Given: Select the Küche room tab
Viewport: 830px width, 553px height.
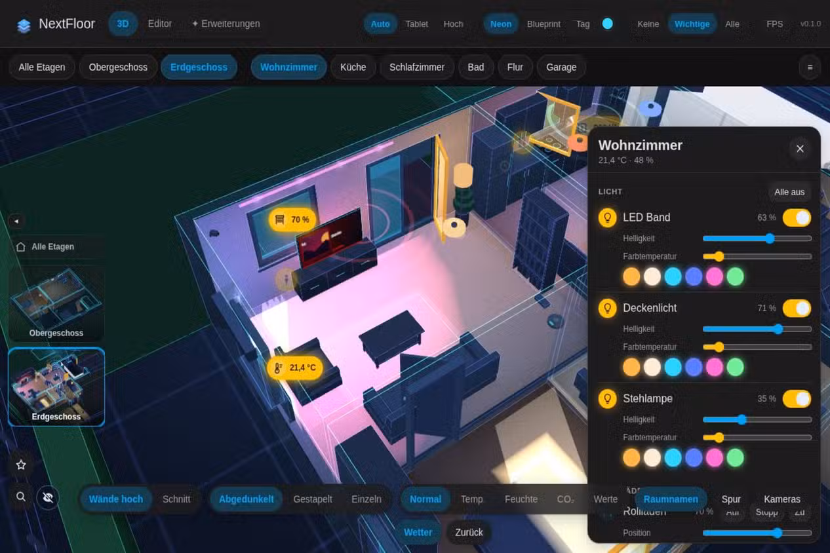Looking at the screenshot, I should 353,67.
